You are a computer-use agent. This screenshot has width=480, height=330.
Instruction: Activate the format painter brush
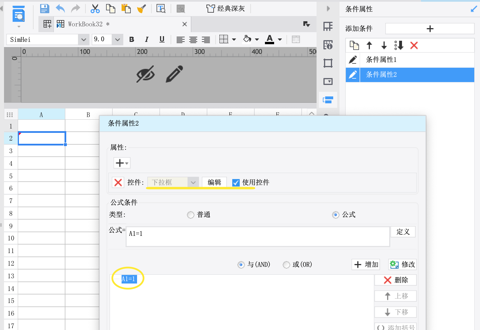(141, 9)
